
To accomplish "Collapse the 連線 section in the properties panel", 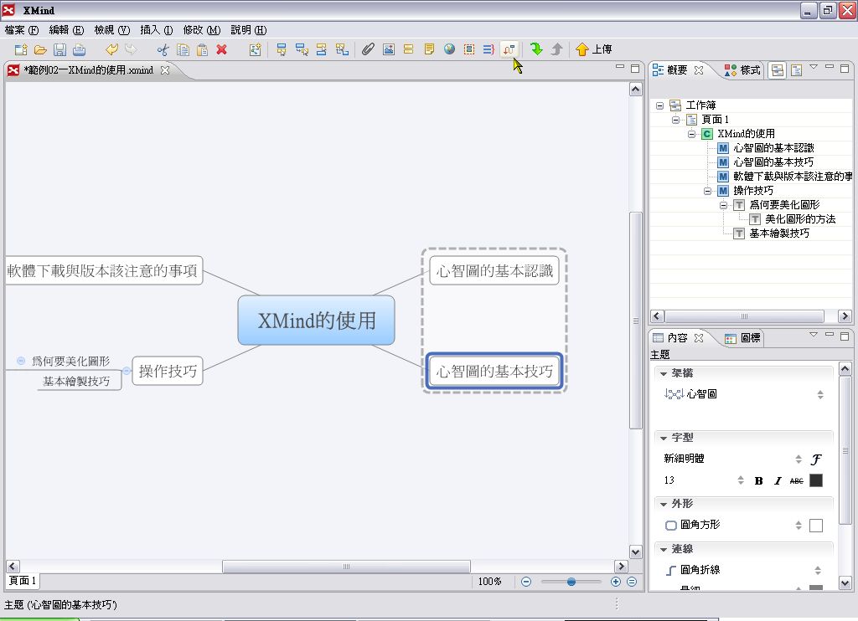I will (x=664, y=549).
